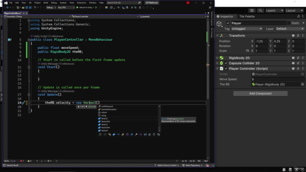Toggle the IntelliSense namespaces braces filter
The width and height of the screenshot is (306, 172).
pos(105,134)
